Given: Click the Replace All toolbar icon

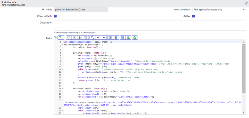Looking at the screenshot, I should [86, 37].
